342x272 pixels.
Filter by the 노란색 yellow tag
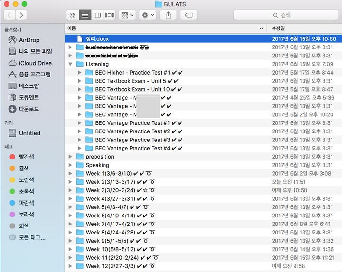coord(21,180)
